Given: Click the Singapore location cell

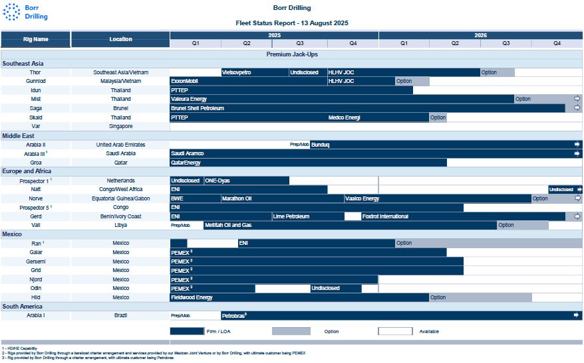Looking at the screenshot, I should pyautogui.click(x=120, y=126).
